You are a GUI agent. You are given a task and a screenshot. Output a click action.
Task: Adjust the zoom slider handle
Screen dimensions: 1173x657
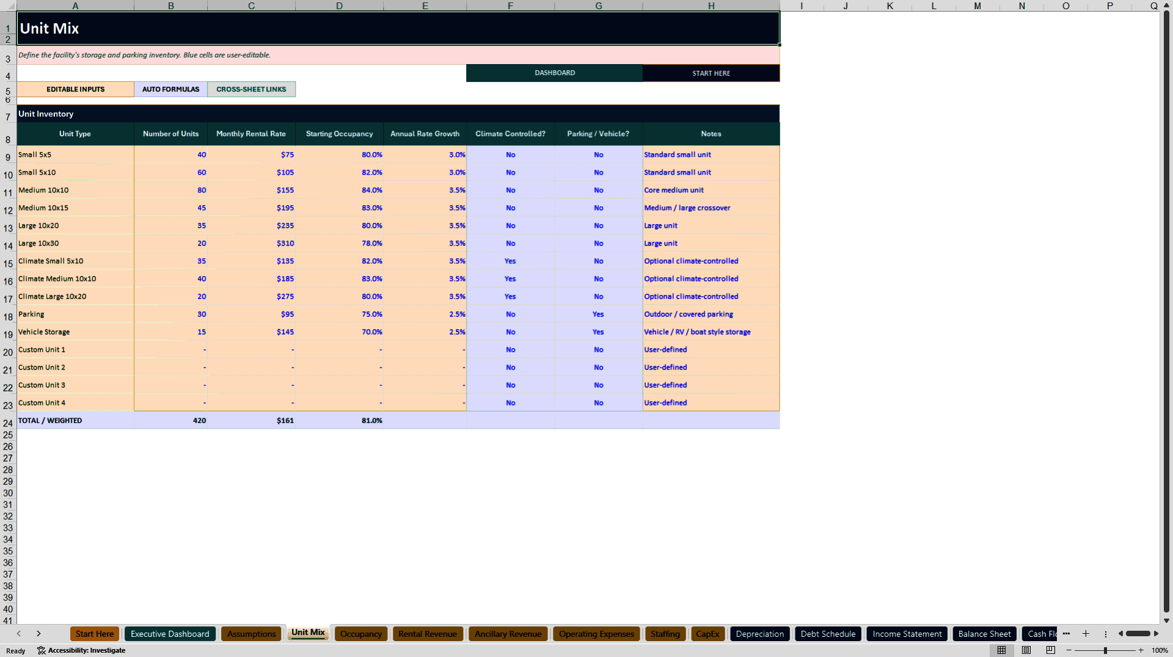click(1105, 650)
